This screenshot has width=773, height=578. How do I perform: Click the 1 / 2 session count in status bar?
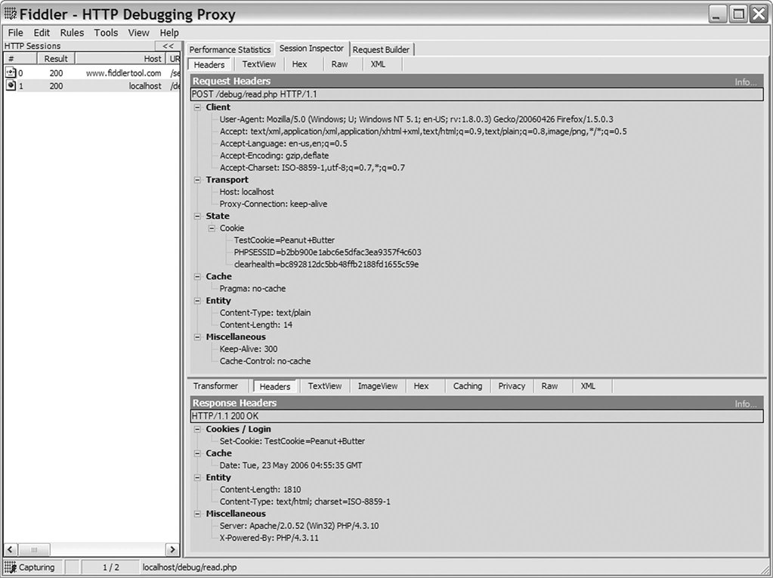(x=111, y=567)
